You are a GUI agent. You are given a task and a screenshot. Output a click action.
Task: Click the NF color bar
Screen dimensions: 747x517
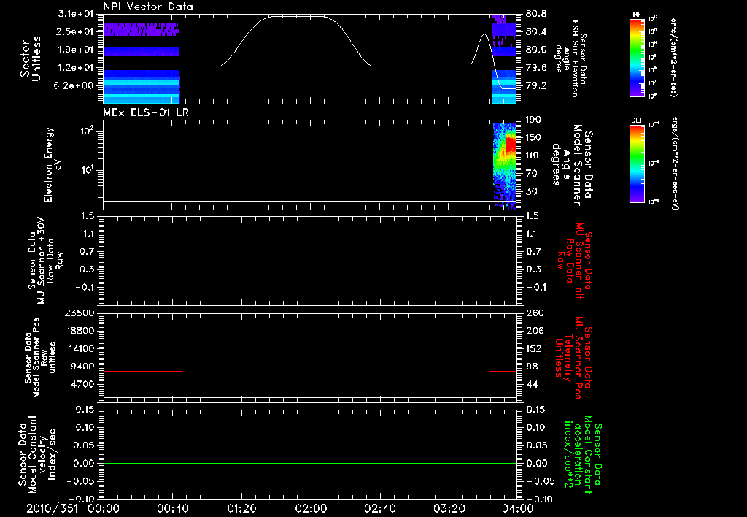click(637, 57)
